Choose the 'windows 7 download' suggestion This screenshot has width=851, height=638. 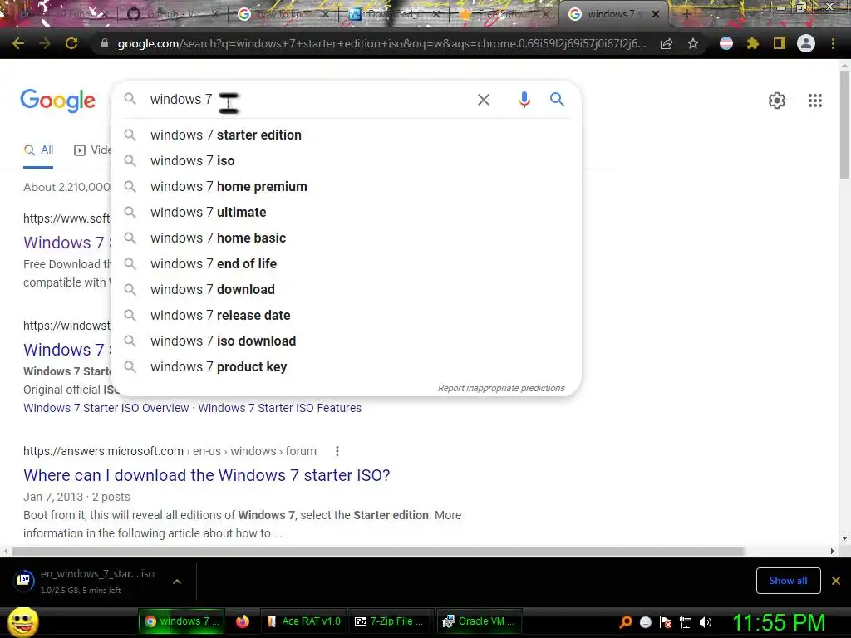[346, 290]
